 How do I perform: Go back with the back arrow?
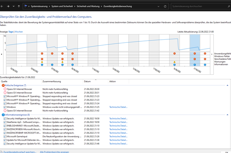[x=2, y=6]
